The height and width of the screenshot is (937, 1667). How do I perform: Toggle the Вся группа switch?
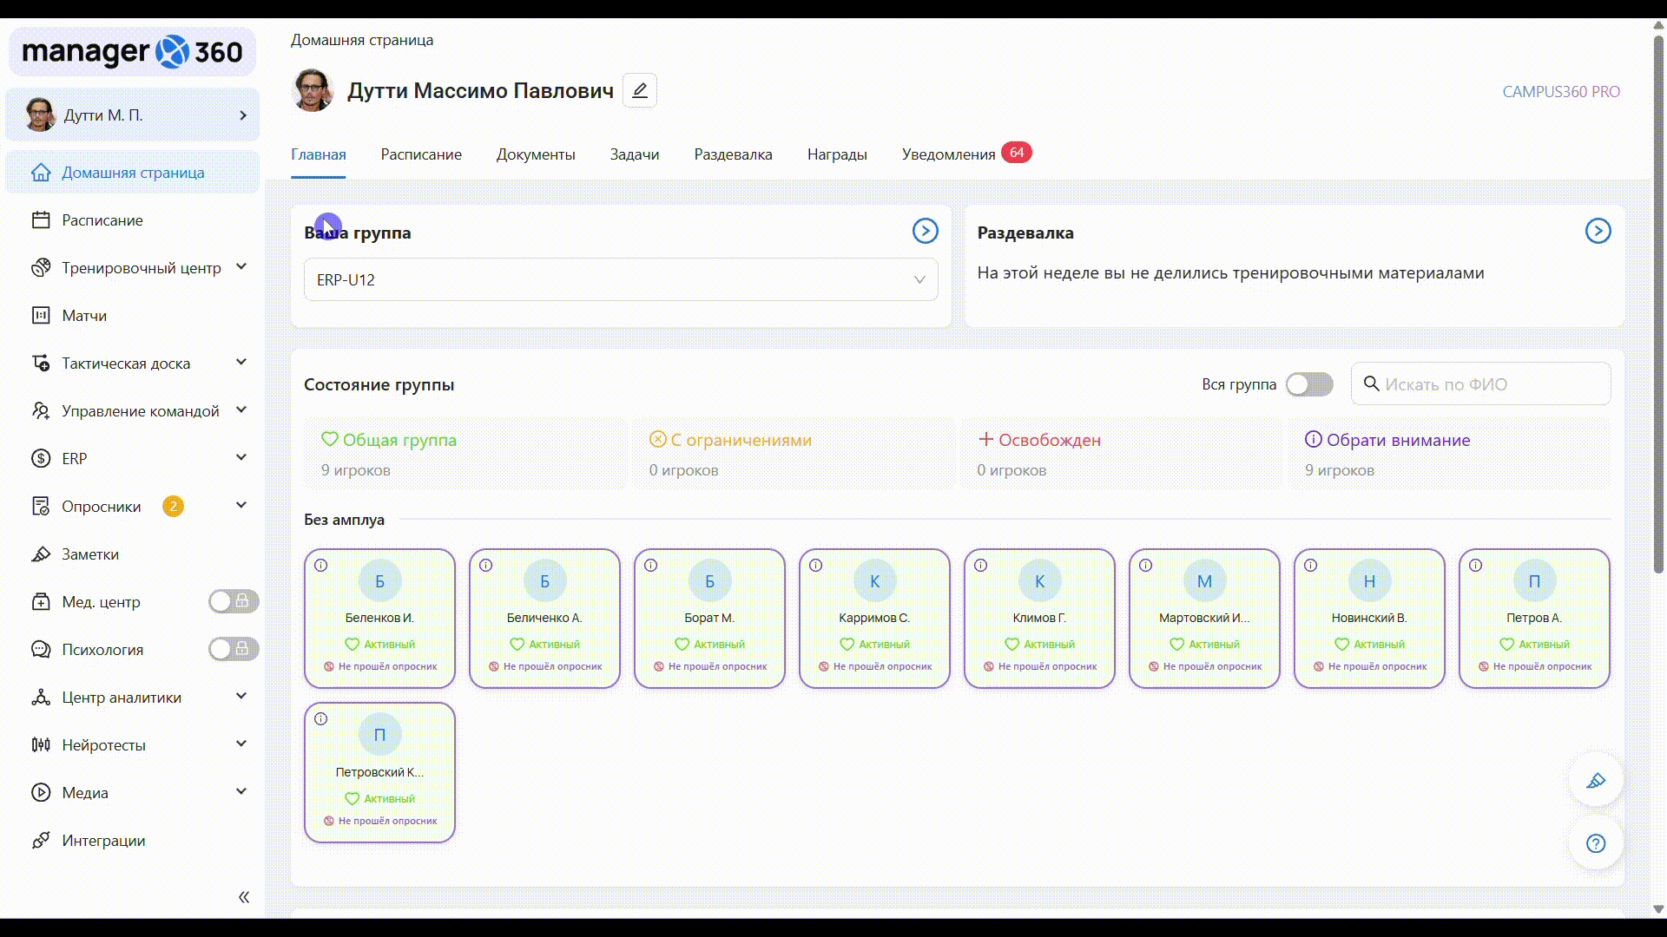click(x=1308, y=384)
